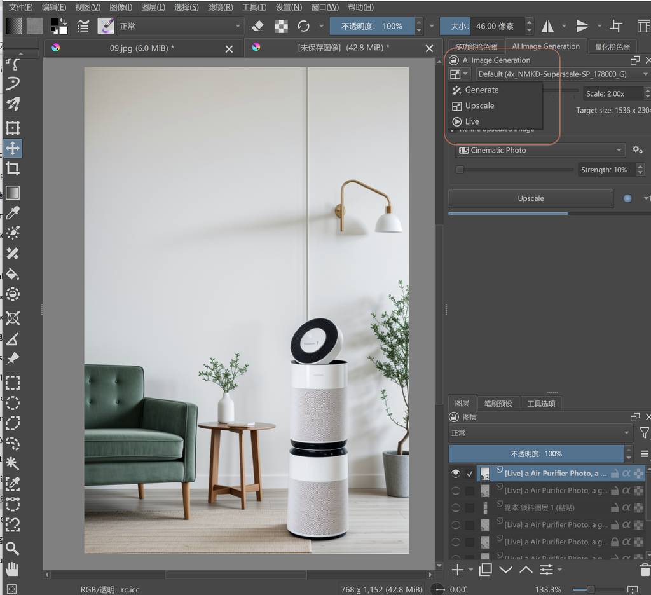Choose Live from the workspace menu
The image size is (651, 595).
pyautogui.click(x=472, y=121)
